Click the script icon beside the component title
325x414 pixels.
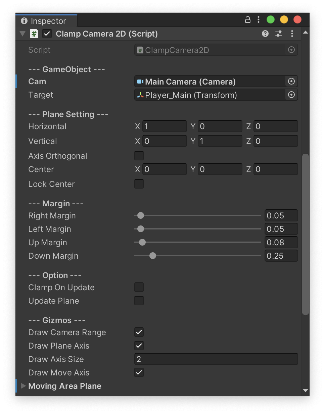pyautogui.click(x=34, y=34)
